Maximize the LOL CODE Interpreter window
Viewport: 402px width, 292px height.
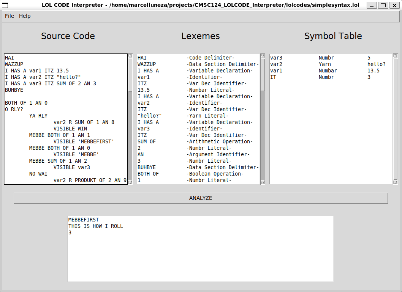click(383, 5)
